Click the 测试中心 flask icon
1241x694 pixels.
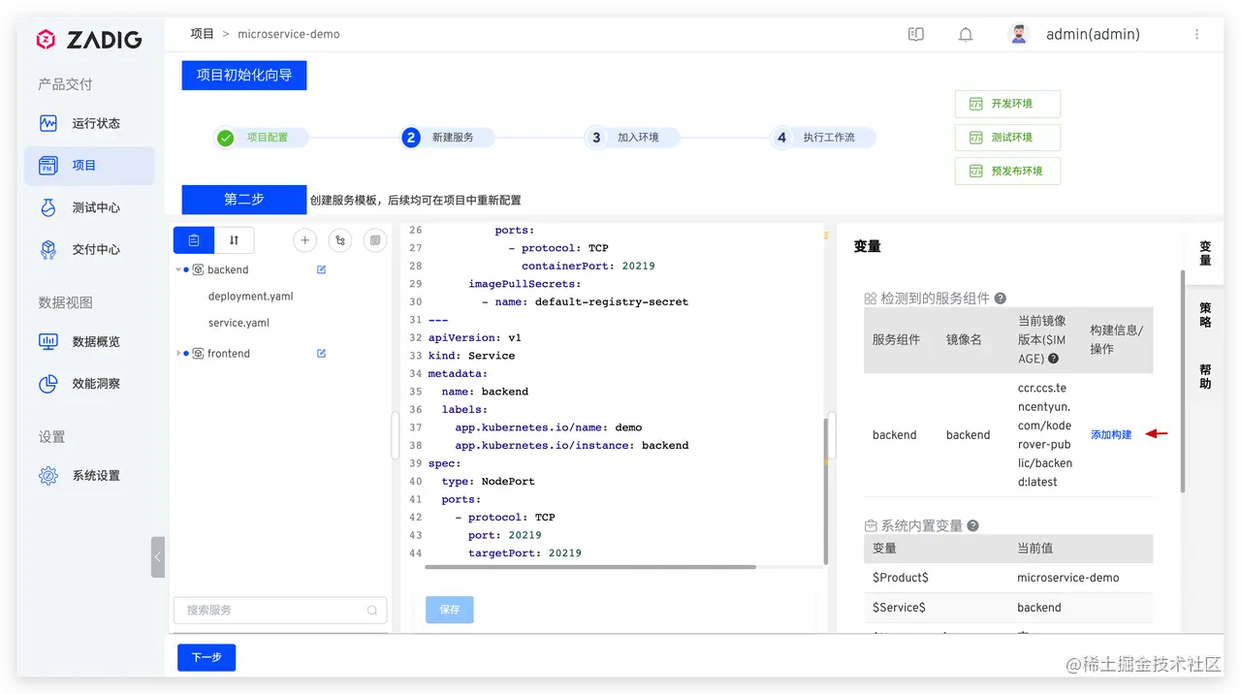(x=48, y=207)
